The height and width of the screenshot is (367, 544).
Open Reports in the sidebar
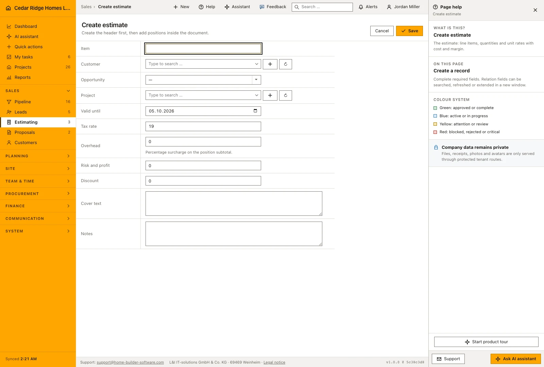pyautogui.click(x=38, y=77)
